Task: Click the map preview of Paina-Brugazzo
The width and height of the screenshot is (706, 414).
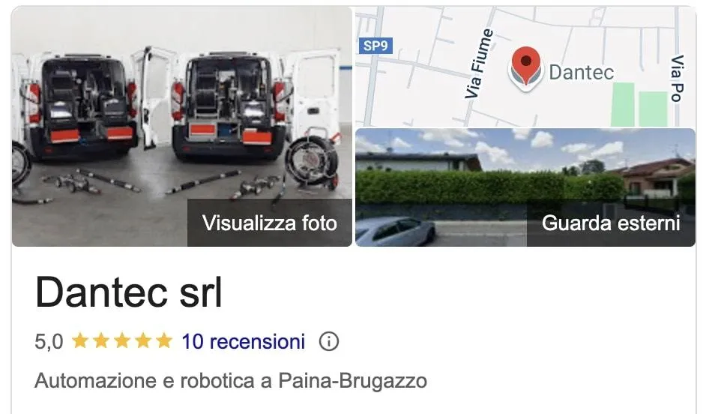Action: click(525, 66)
